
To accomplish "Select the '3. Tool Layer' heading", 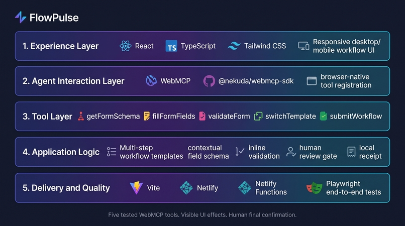I will click(47, 117).
